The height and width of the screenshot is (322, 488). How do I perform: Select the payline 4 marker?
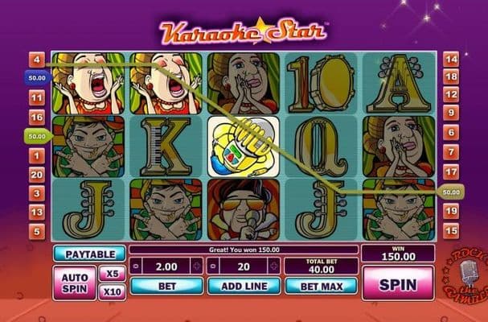(x=37, y=60)
